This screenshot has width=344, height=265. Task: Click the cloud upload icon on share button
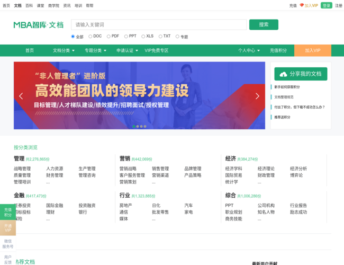tap(283, 74)
